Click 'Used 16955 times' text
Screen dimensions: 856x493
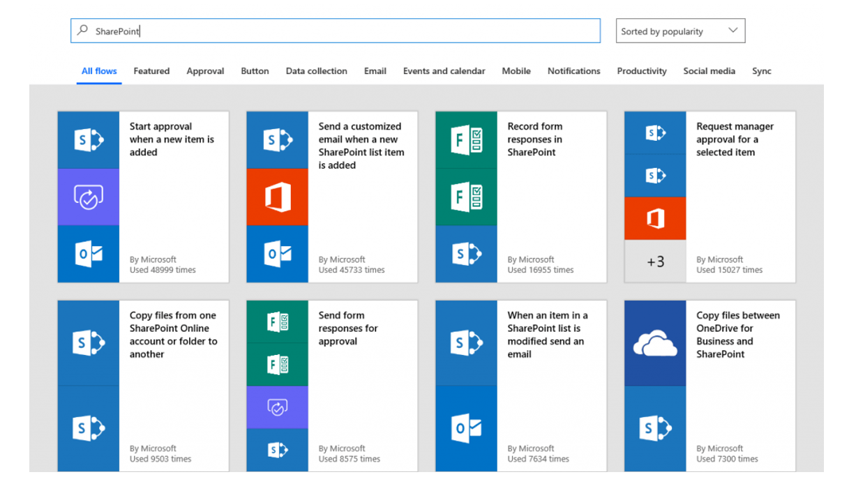(541, 270)
